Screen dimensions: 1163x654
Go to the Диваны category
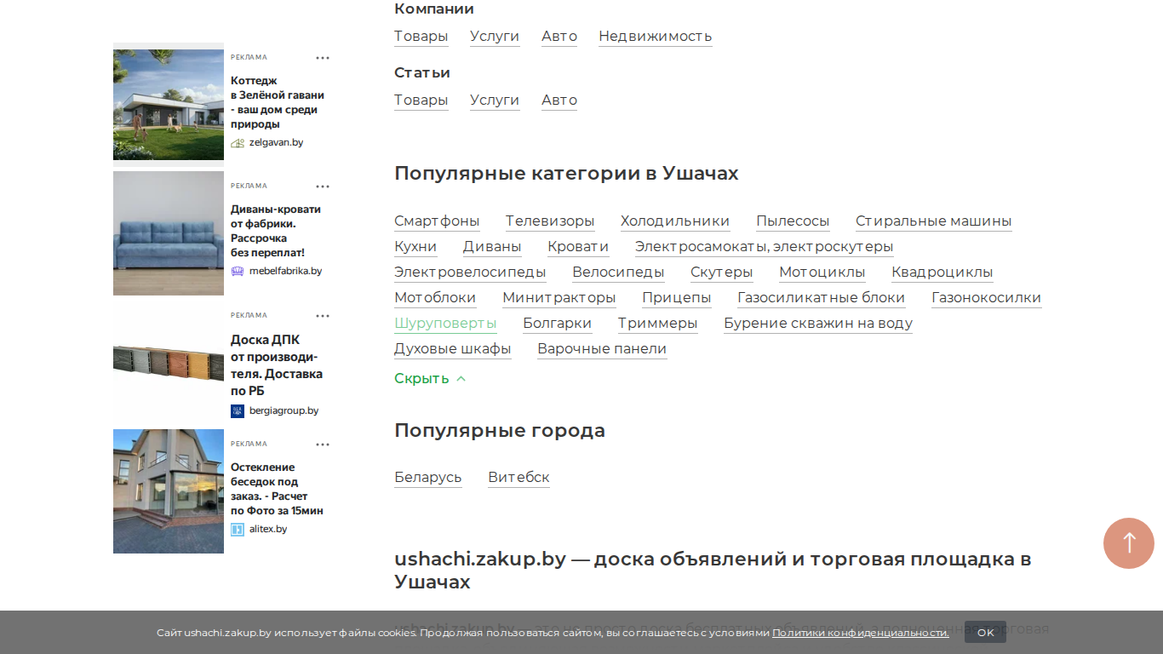[492, 247]
